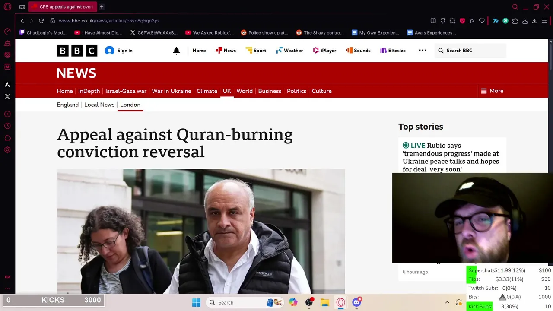Viewport: 553px width, 311px height.
Task: Open the green 'a' extension icon
Action: pyautogui.click(x=505, y=21)
